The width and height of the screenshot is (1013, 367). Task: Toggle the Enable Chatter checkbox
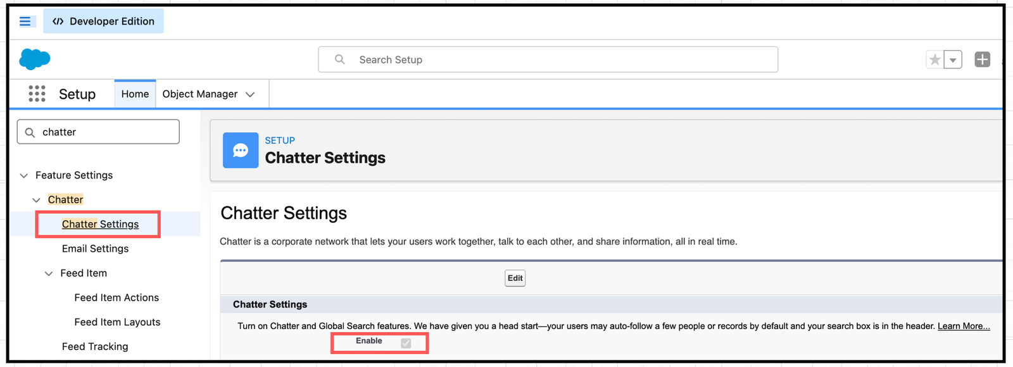coord(406,343)
